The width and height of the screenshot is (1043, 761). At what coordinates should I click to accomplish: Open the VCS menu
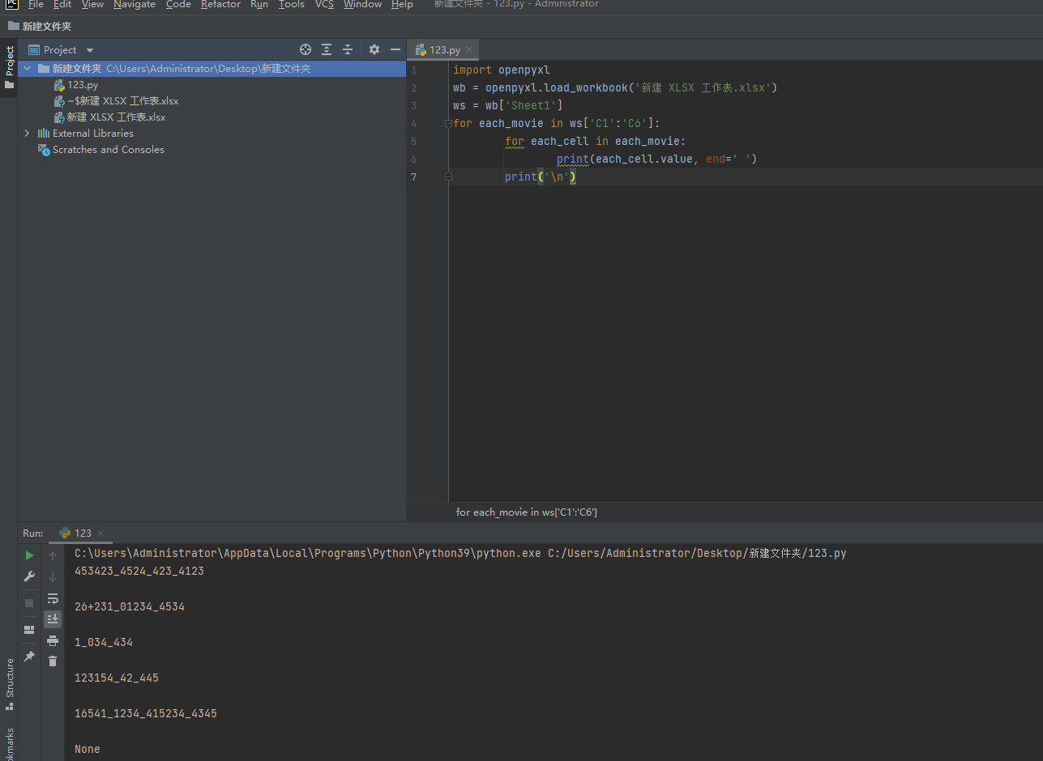[x=324, y=4]
